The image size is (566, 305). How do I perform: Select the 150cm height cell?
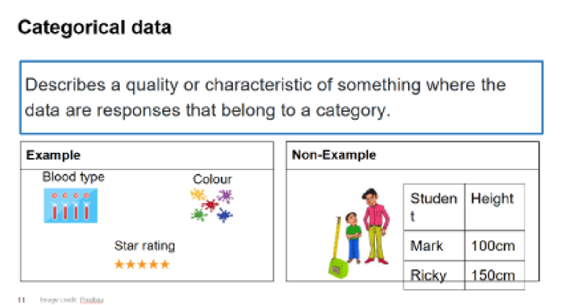pyautogui.click(x=494, y=275)
